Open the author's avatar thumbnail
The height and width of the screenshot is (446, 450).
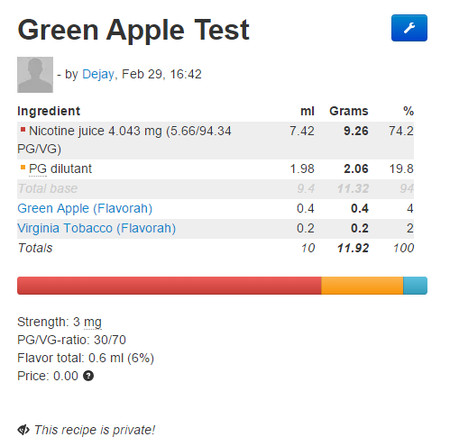click(x=35, y=75)
